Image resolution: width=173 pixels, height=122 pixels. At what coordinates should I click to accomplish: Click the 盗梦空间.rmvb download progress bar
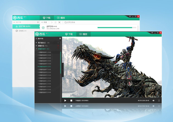(117, 28)
